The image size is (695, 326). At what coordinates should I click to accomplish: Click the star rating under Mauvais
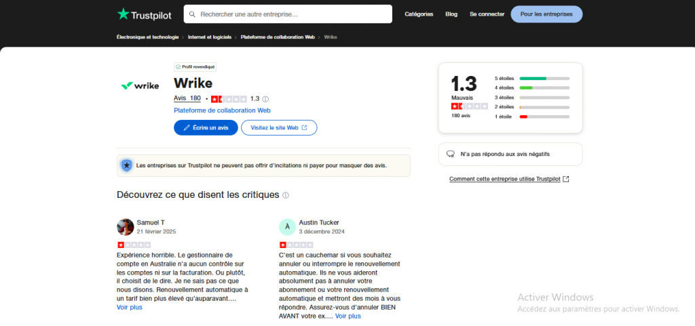[470, 106]
